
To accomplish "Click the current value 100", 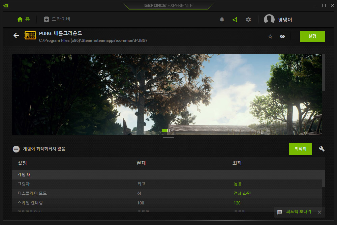I will 141,203.
